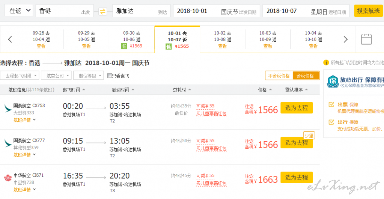Select the 10-03 去 10-09 返 date tab
The height and width of the screenshot is (199, 384).
coord(268,39)
